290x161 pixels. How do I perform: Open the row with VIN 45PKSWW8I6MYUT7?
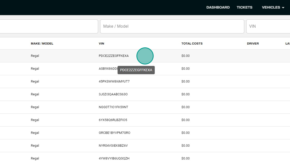pyautogui.click(x=145, y=81)
